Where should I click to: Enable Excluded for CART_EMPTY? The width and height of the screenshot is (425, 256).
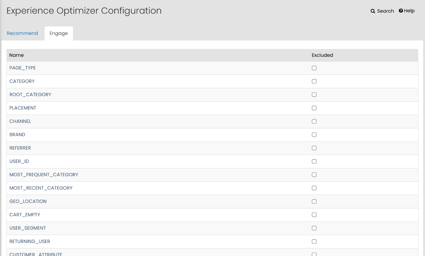pos(314,215)
